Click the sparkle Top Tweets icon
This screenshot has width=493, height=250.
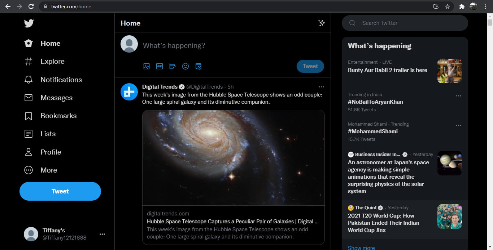(x=322, y=23)
